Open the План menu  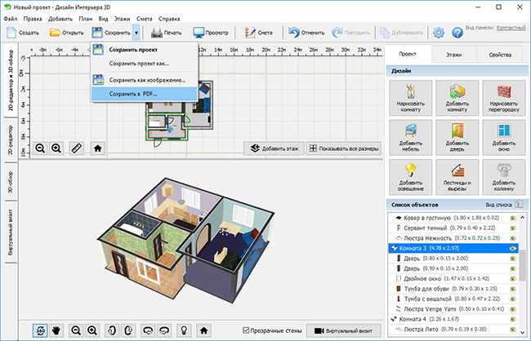(85, 19)
